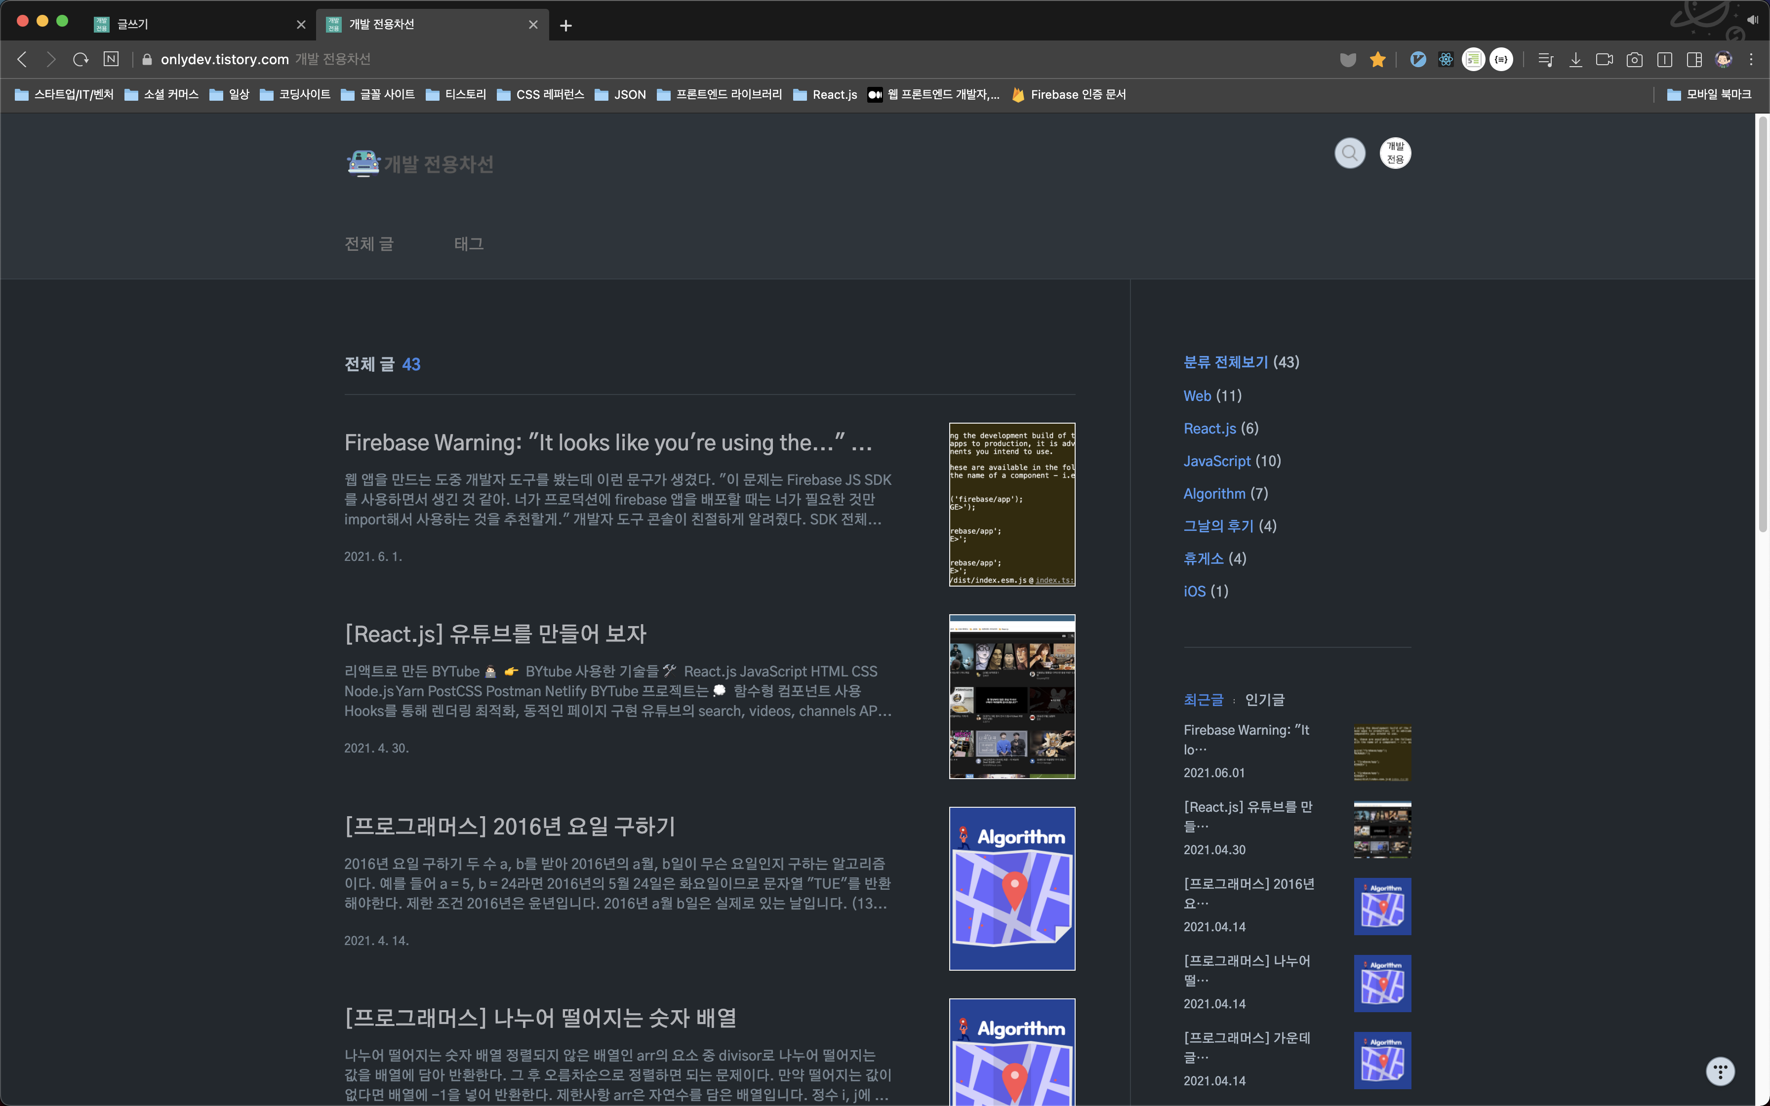Toggle the browser side panel icon

pyautogui.click(x=1694, y=59)
